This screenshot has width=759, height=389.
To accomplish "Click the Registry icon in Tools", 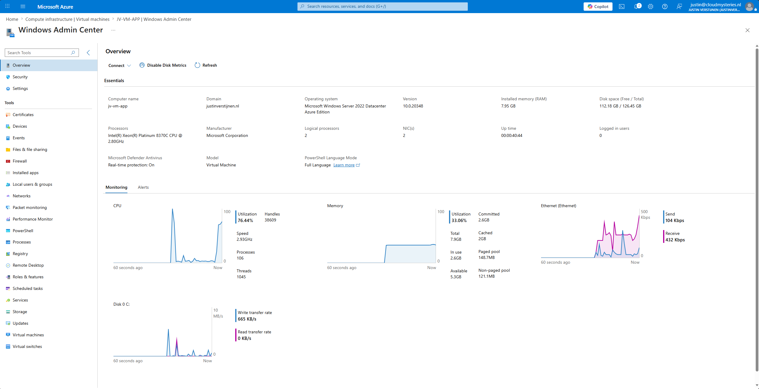I will tap(8, 254).
